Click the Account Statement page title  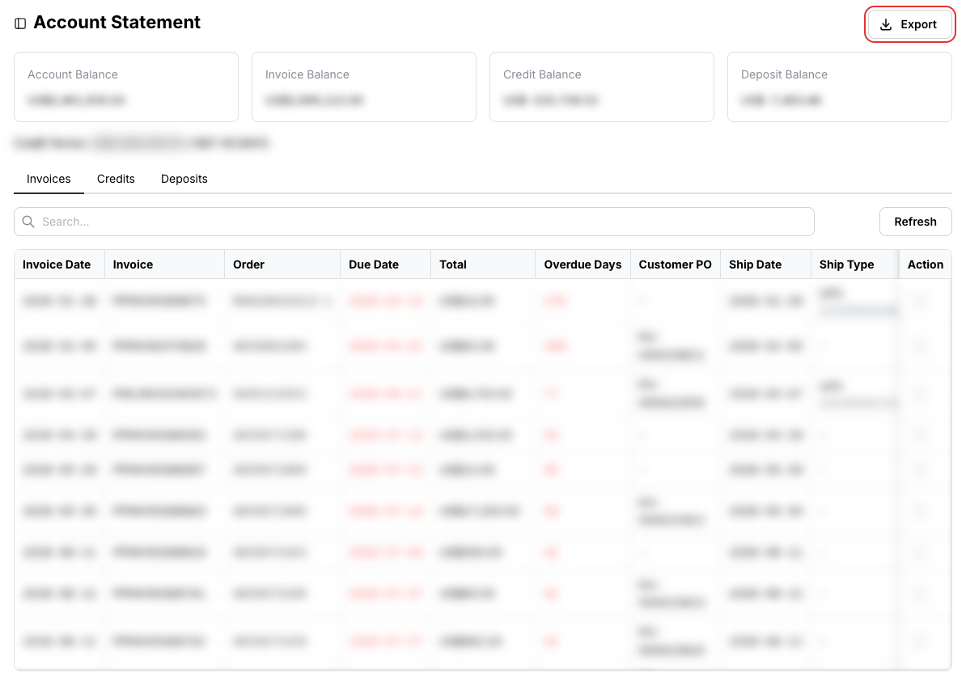coord(117,23)
